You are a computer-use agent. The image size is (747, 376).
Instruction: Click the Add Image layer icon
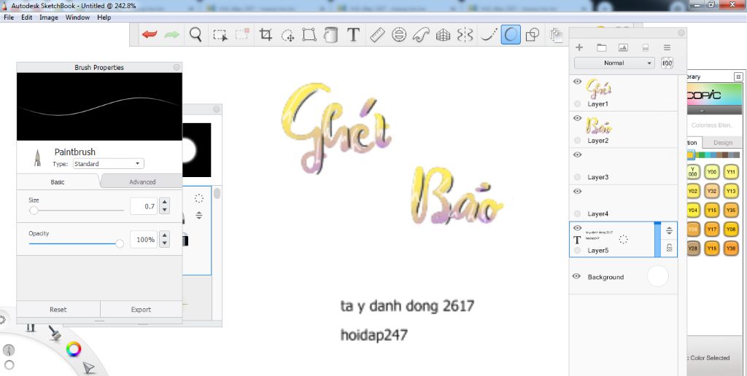tap(623, 47)
